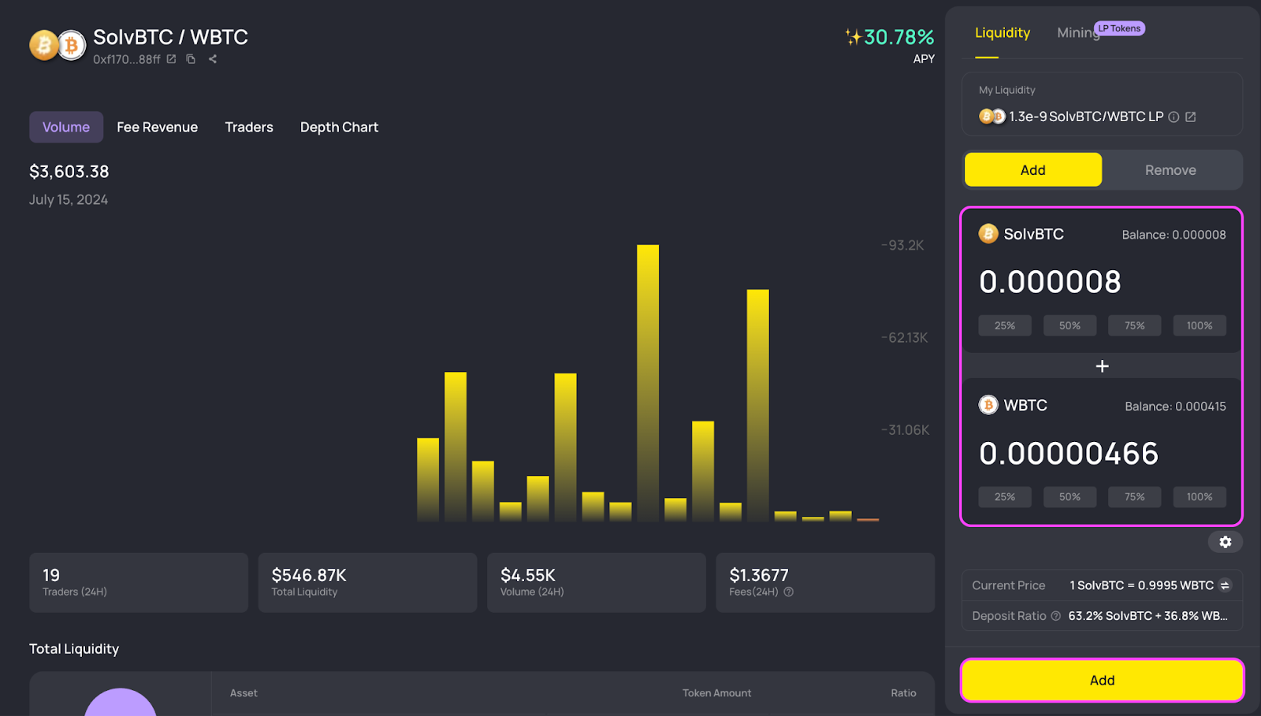Viewport: 1261px width, 716px height.
Task: Open the Traders tab
Action: tap(249, 127)
